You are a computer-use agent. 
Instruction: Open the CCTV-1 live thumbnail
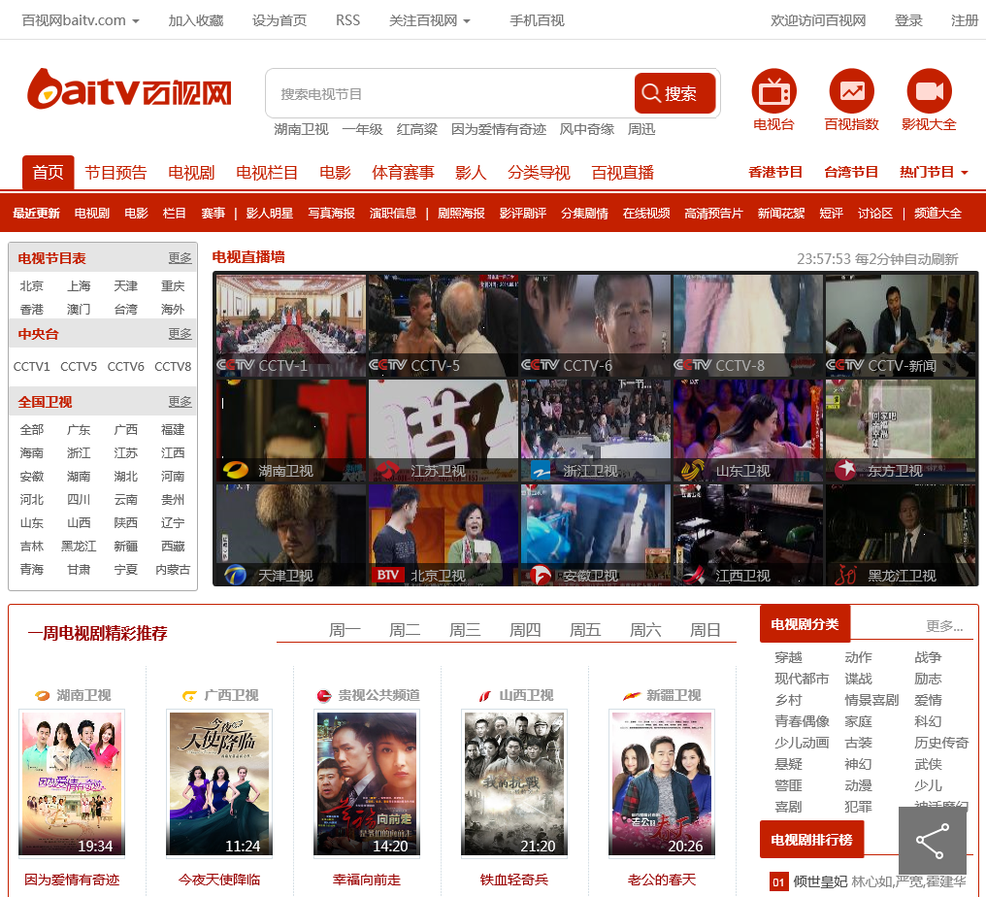pos(291,325)
